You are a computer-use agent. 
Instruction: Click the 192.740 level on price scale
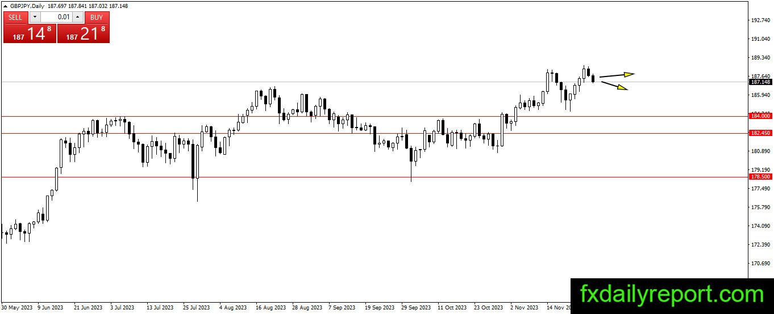click(760, 20)
